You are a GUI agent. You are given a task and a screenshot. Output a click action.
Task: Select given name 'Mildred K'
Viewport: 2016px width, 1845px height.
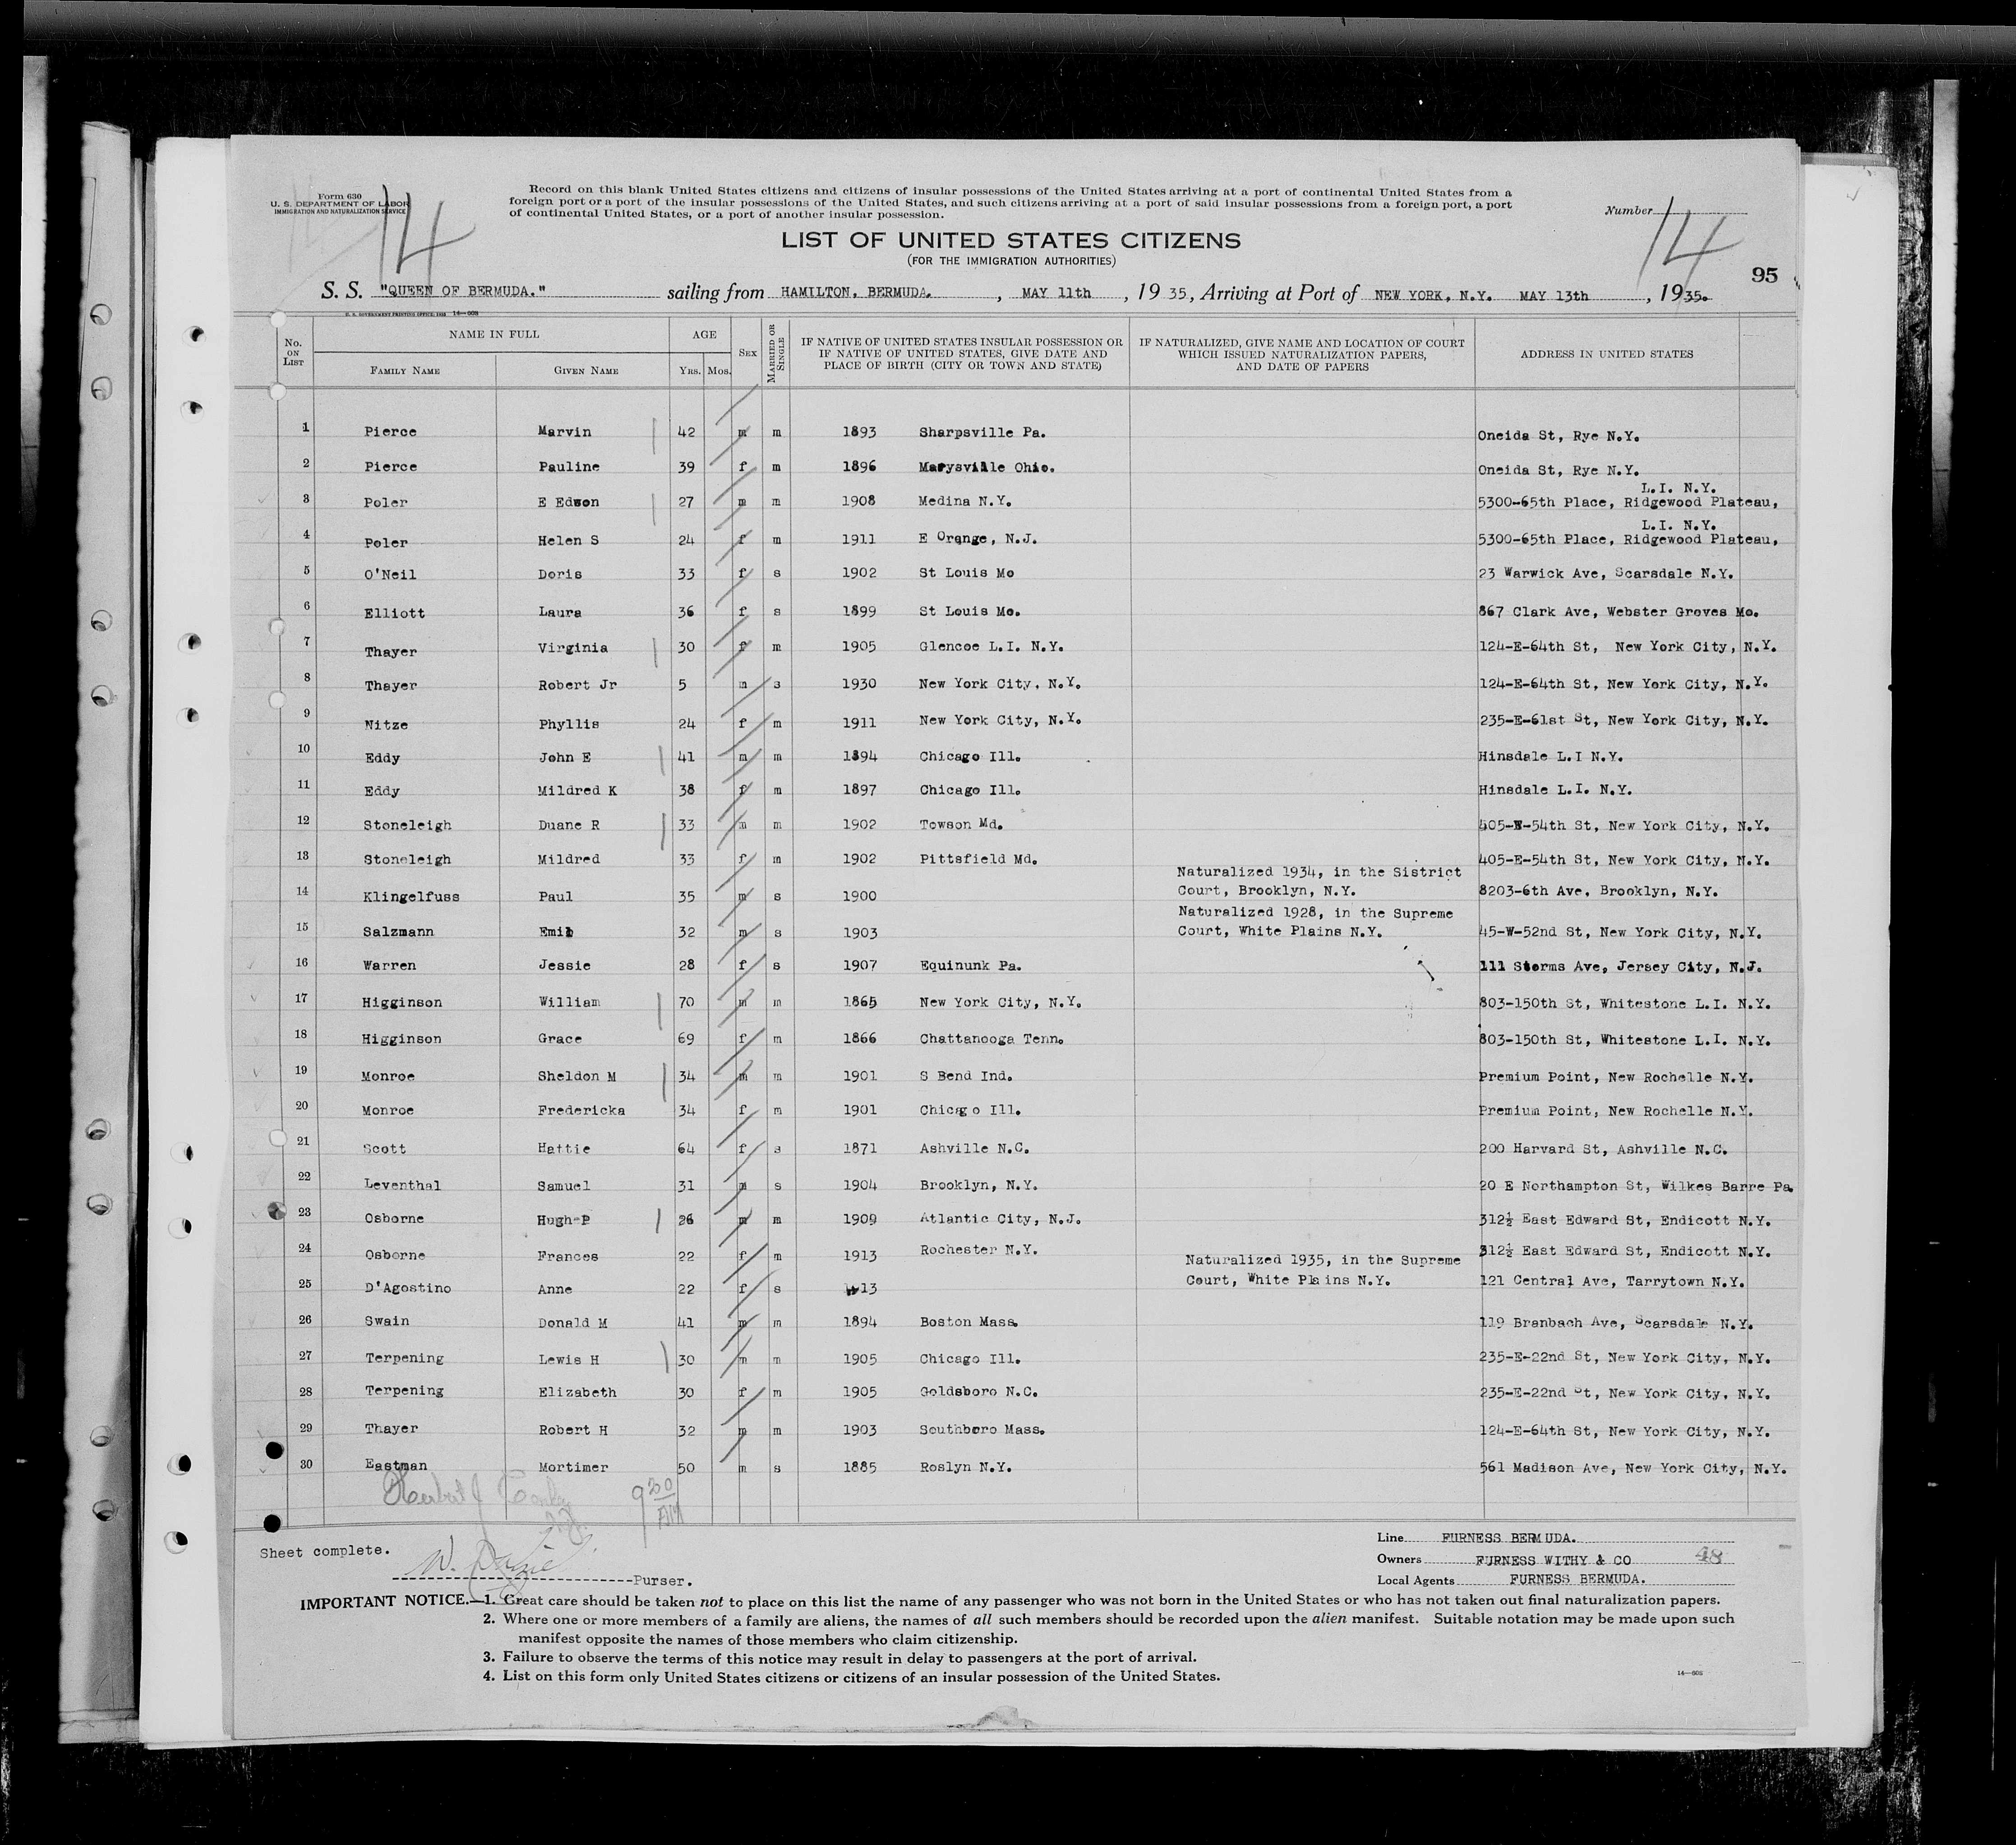click(x=577, y=790)
